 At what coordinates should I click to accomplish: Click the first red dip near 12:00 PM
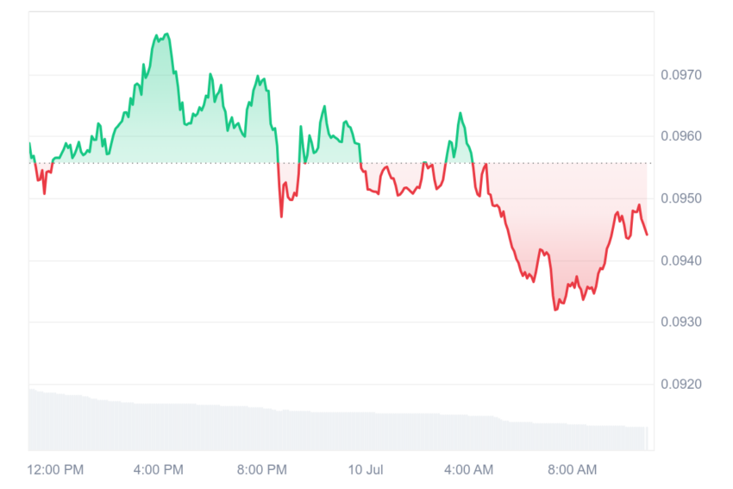coord(44,193)
